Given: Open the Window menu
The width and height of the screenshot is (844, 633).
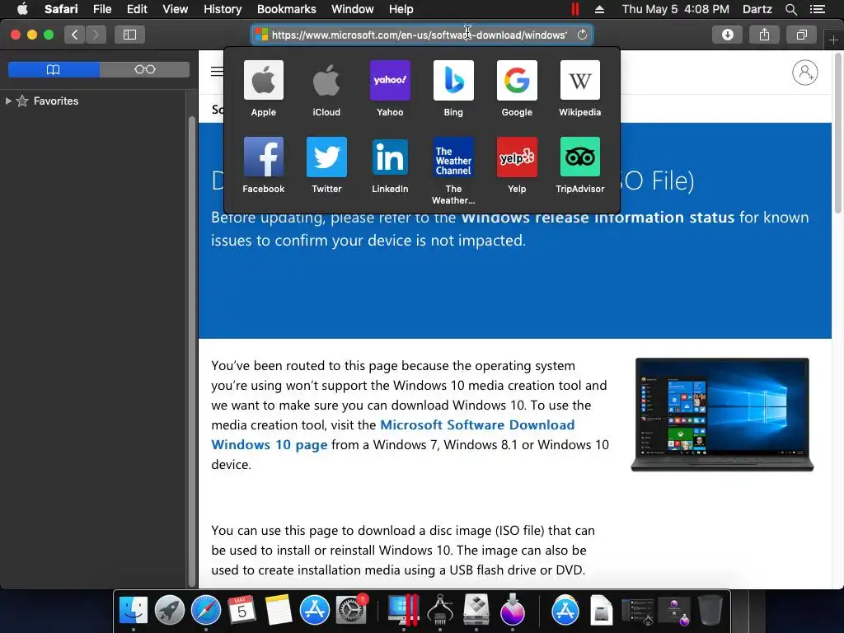Looking at the screenshot, I should coord(353,9).
